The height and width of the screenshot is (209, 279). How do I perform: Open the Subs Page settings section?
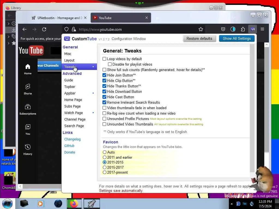(79, 106)
